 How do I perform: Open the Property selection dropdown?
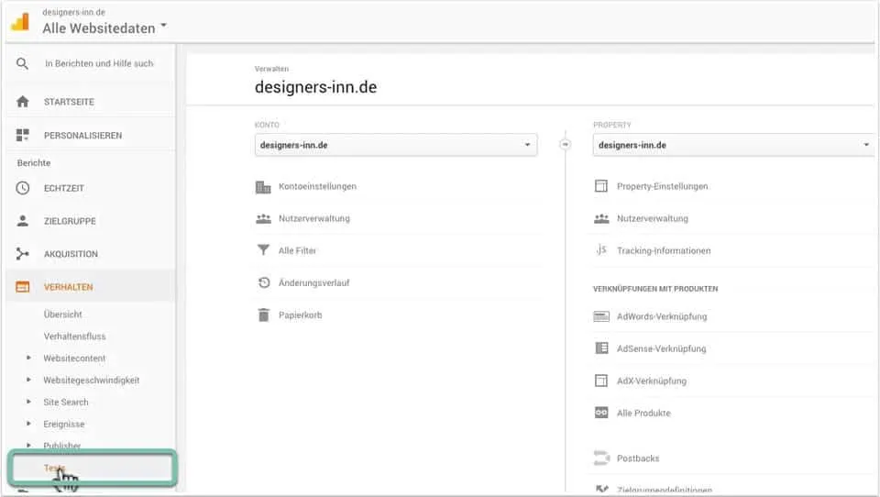tap(733, 145)
